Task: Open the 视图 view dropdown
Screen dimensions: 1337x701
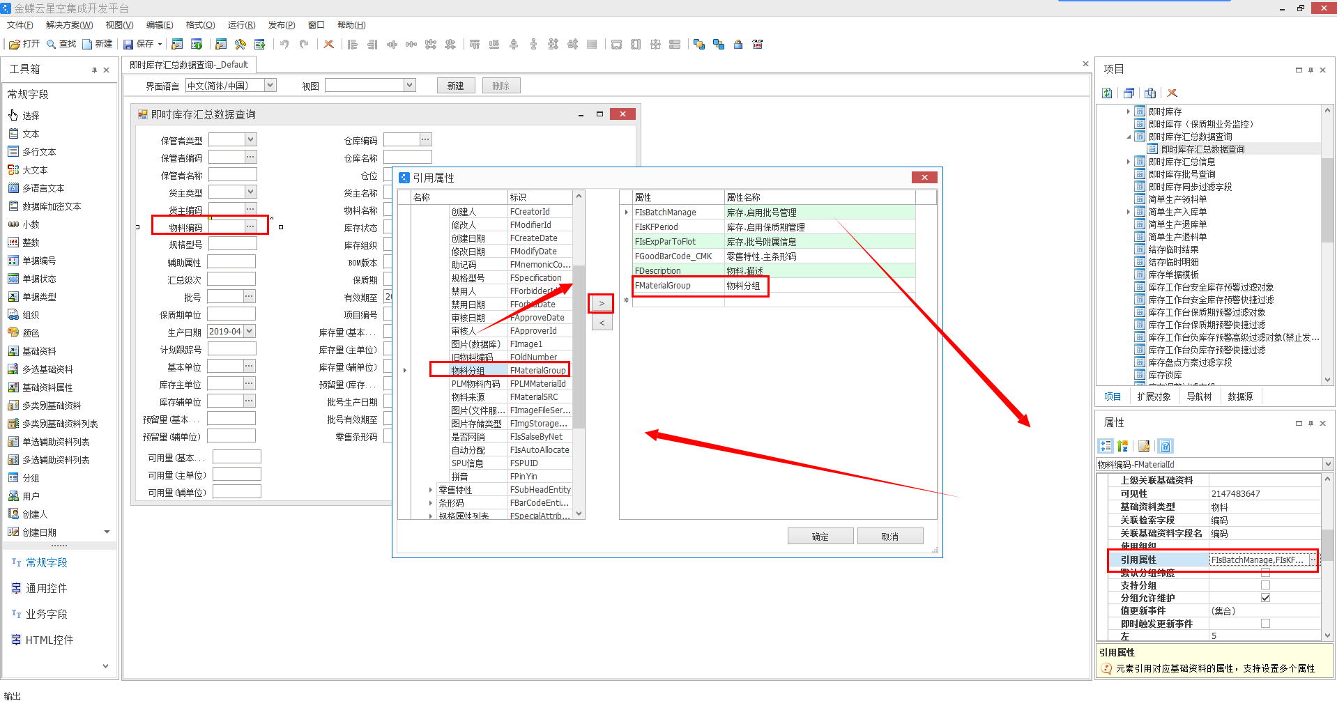Action: pyautogui.click(x=410, y=85)
